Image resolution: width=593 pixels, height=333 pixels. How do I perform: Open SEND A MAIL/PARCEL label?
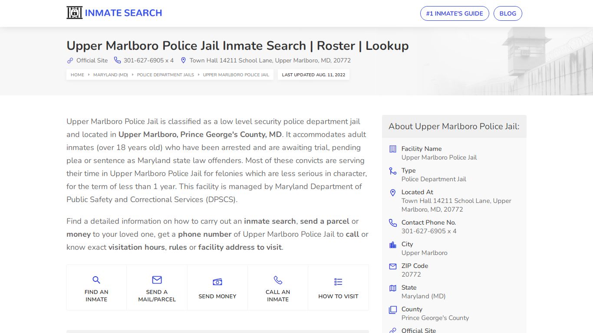(x=157, y=296)
